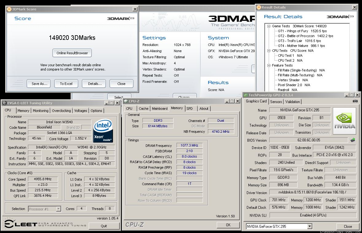Collapse the Game Tests tree node

(x=269, y=26)
